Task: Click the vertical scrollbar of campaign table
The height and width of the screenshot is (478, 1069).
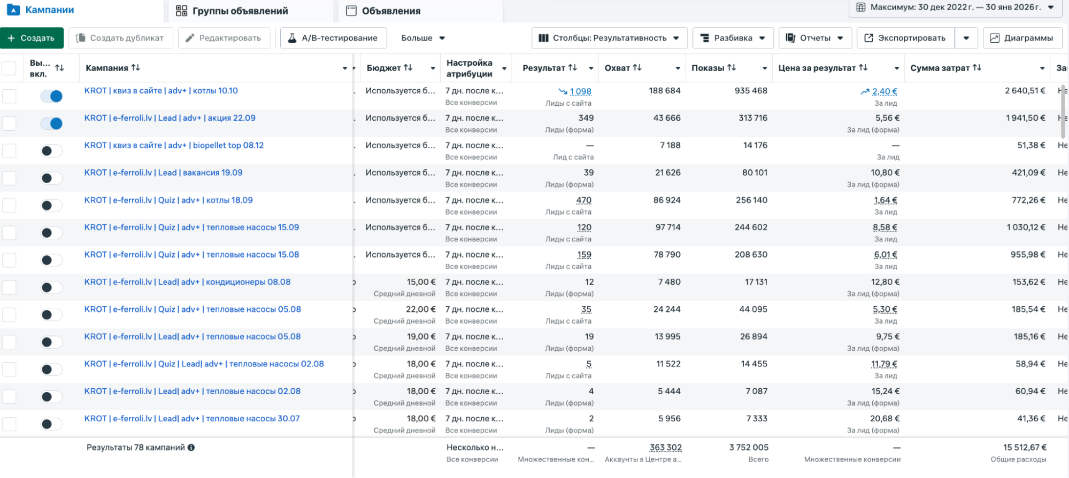Action: pyautogui.click(x=1063, y=112)
